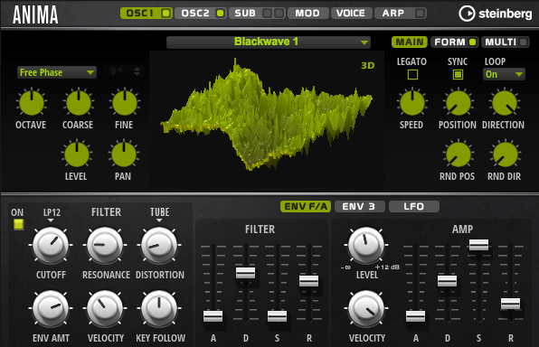
Task: Click the POSITION knob
Action: tap(459, 102)
